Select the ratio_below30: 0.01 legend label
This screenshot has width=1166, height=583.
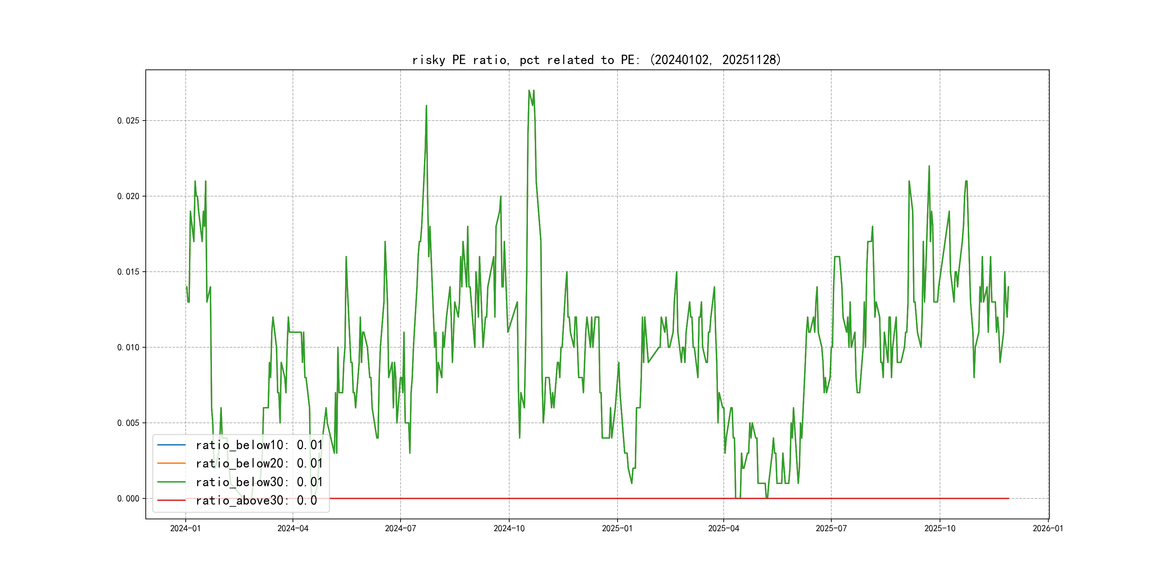pyautogui.click(x=259, y=482)
